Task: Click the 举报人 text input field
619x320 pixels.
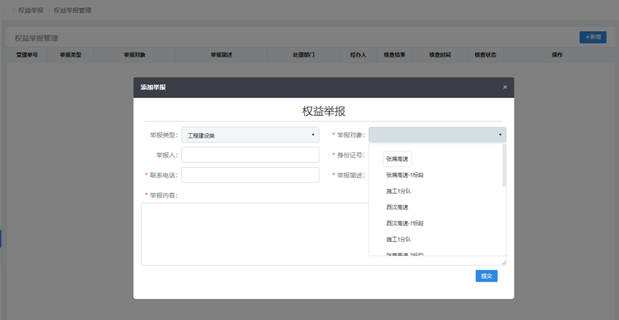Action: click(250, 155)
